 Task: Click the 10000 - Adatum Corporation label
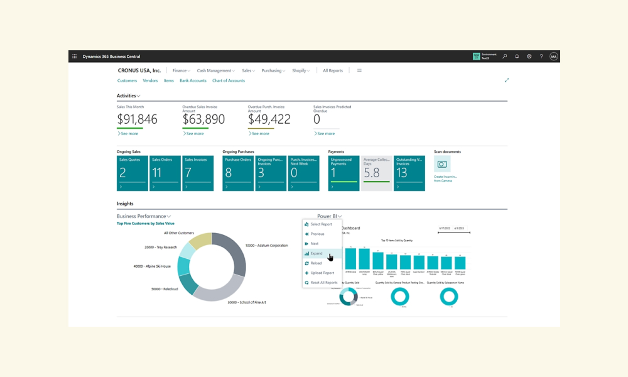(266, 246)
